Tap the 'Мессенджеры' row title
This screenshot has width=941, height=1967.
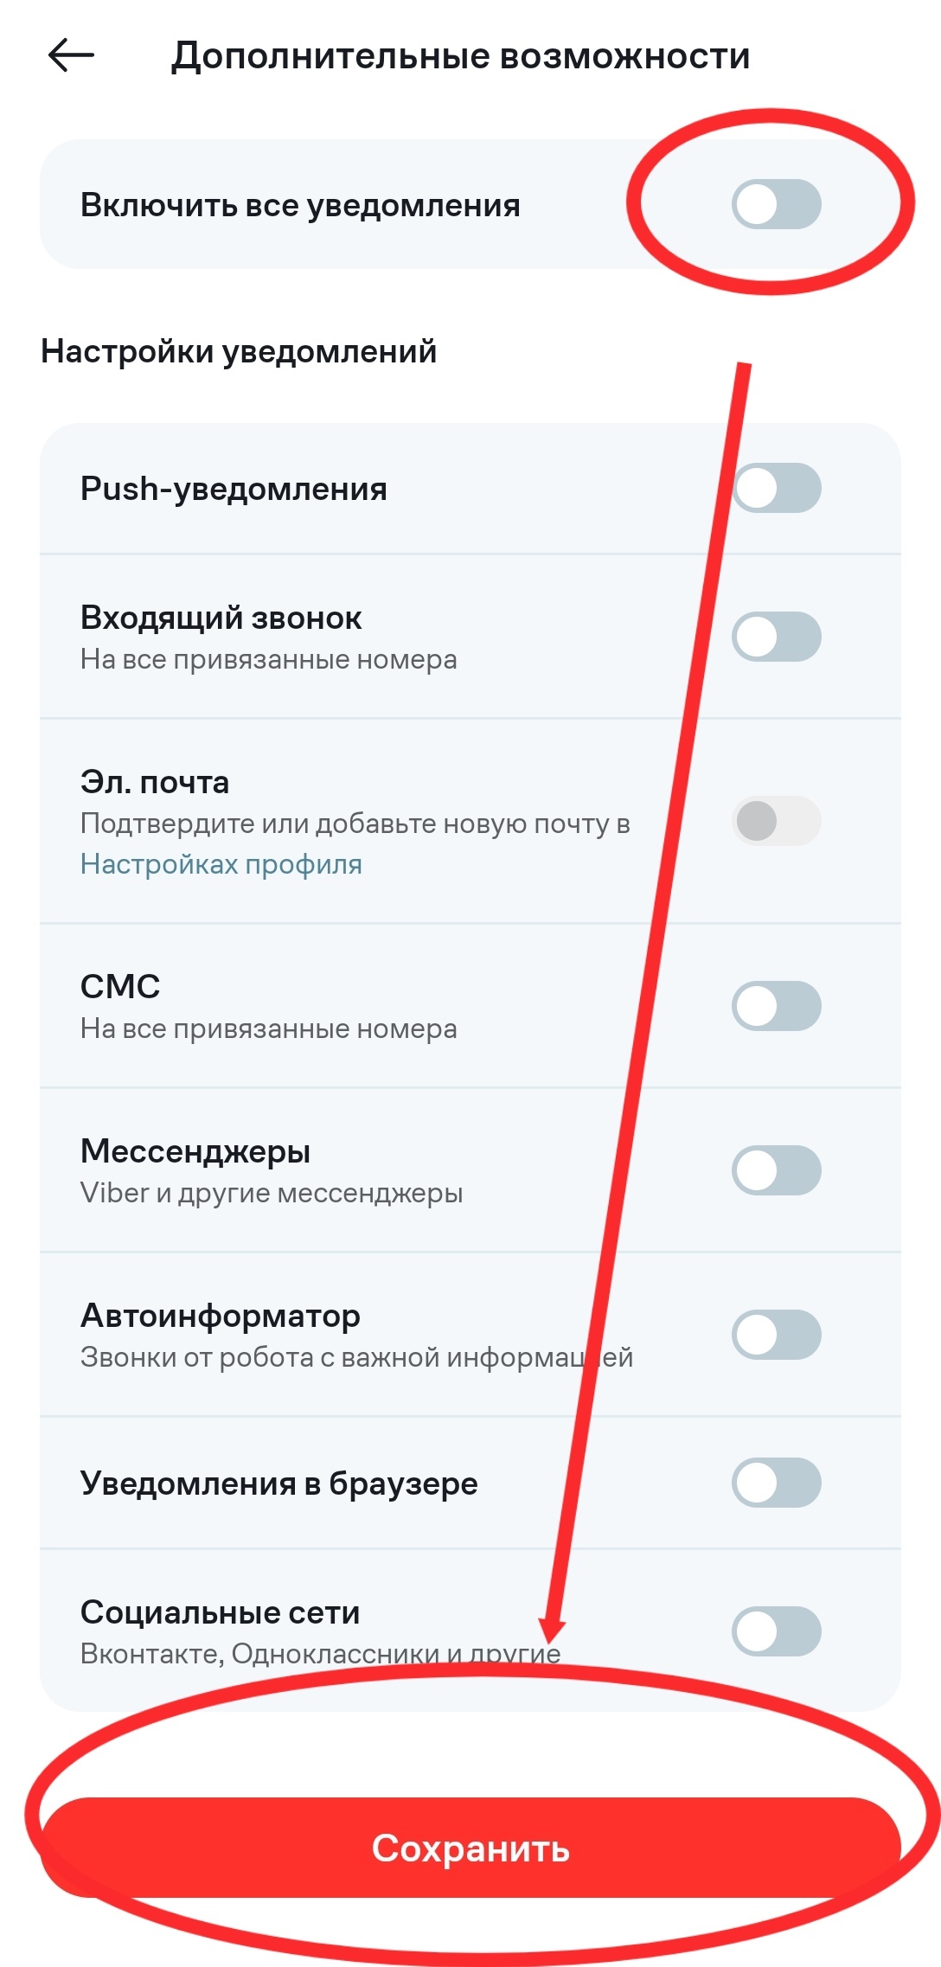pos(195,1151)
